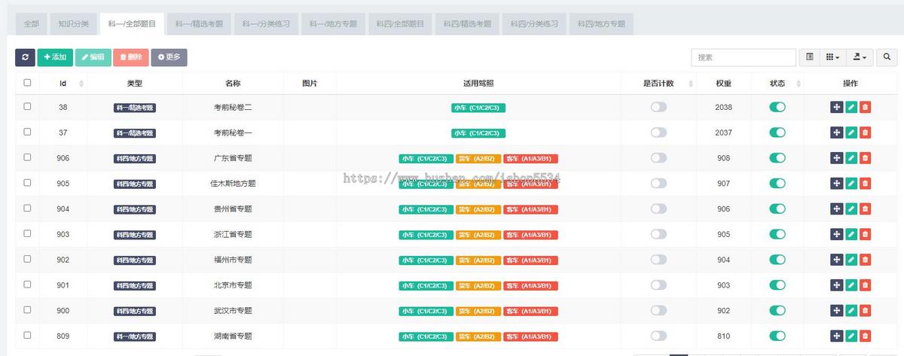Click the red trash icon for row 38
This screenshot has width=904, height=356.
click(x=865, y=108)
